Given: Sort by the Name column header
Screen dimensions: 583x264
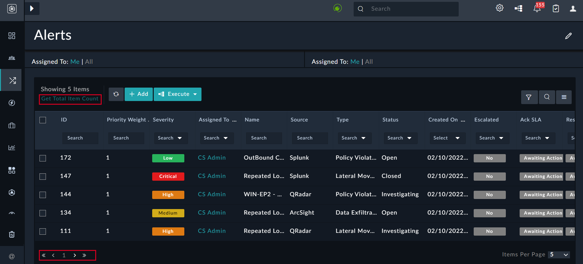Looking at the screenshot, I should pos(252,120).
